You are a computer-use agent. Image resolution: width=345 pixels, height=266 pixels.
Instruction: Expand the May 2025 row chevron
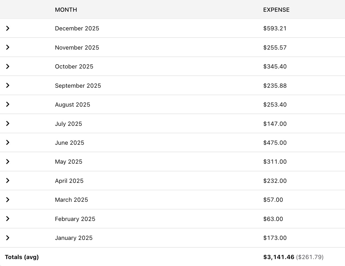click(x=8, y=162)
